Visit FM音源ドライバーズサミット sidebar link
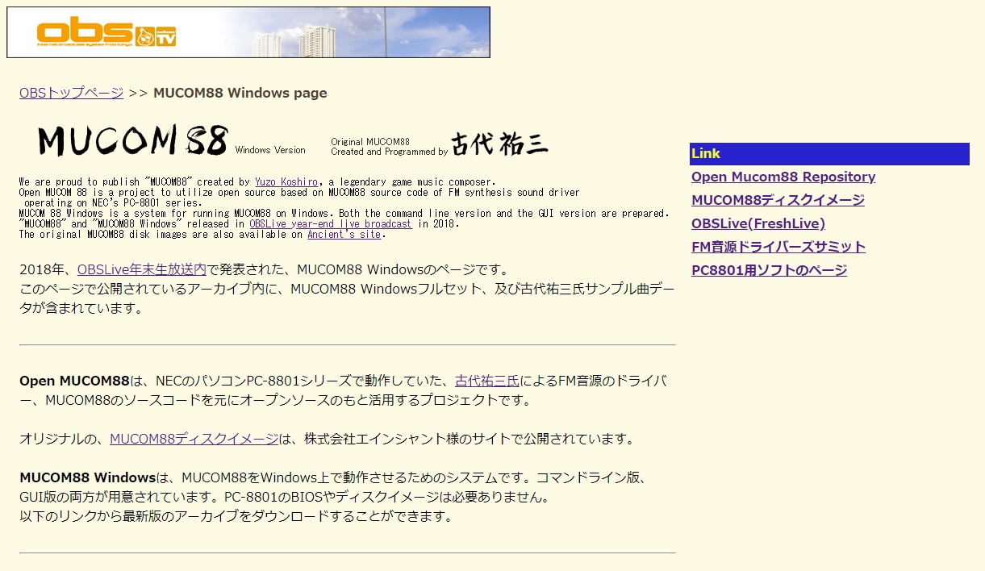Viewport: 985px width, 571px height. point(778,247)
